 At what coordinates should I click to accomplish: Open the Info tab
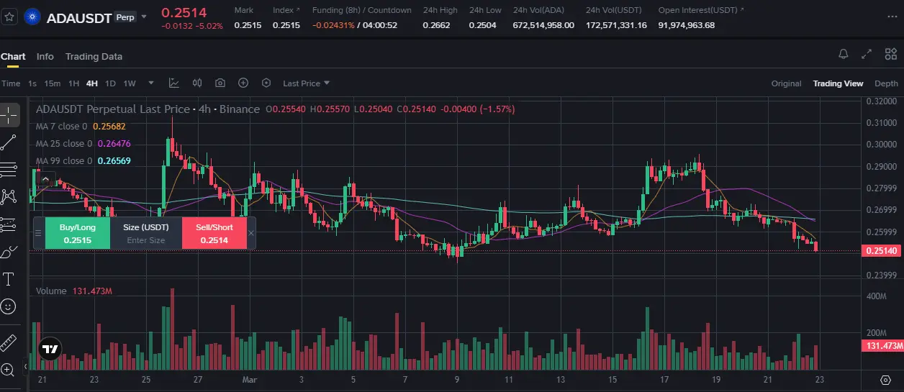coord(45,56)
